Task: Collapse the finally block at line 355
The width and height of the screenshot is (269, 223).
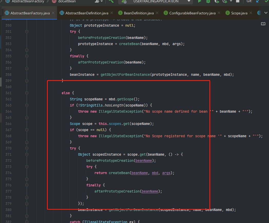Action: click(x=27, y=56)
